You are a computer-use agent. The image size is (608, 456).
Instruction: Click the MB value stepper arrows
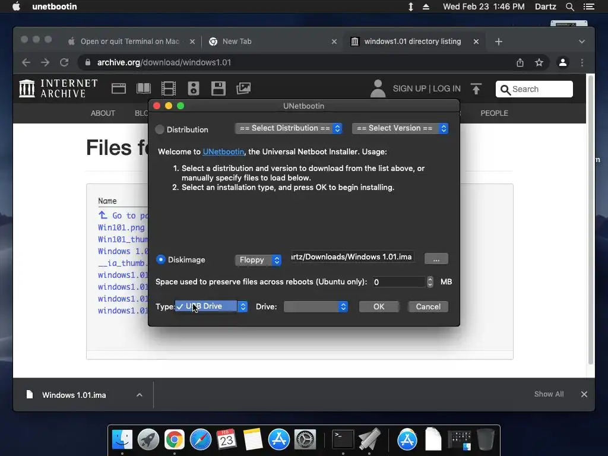430,282
